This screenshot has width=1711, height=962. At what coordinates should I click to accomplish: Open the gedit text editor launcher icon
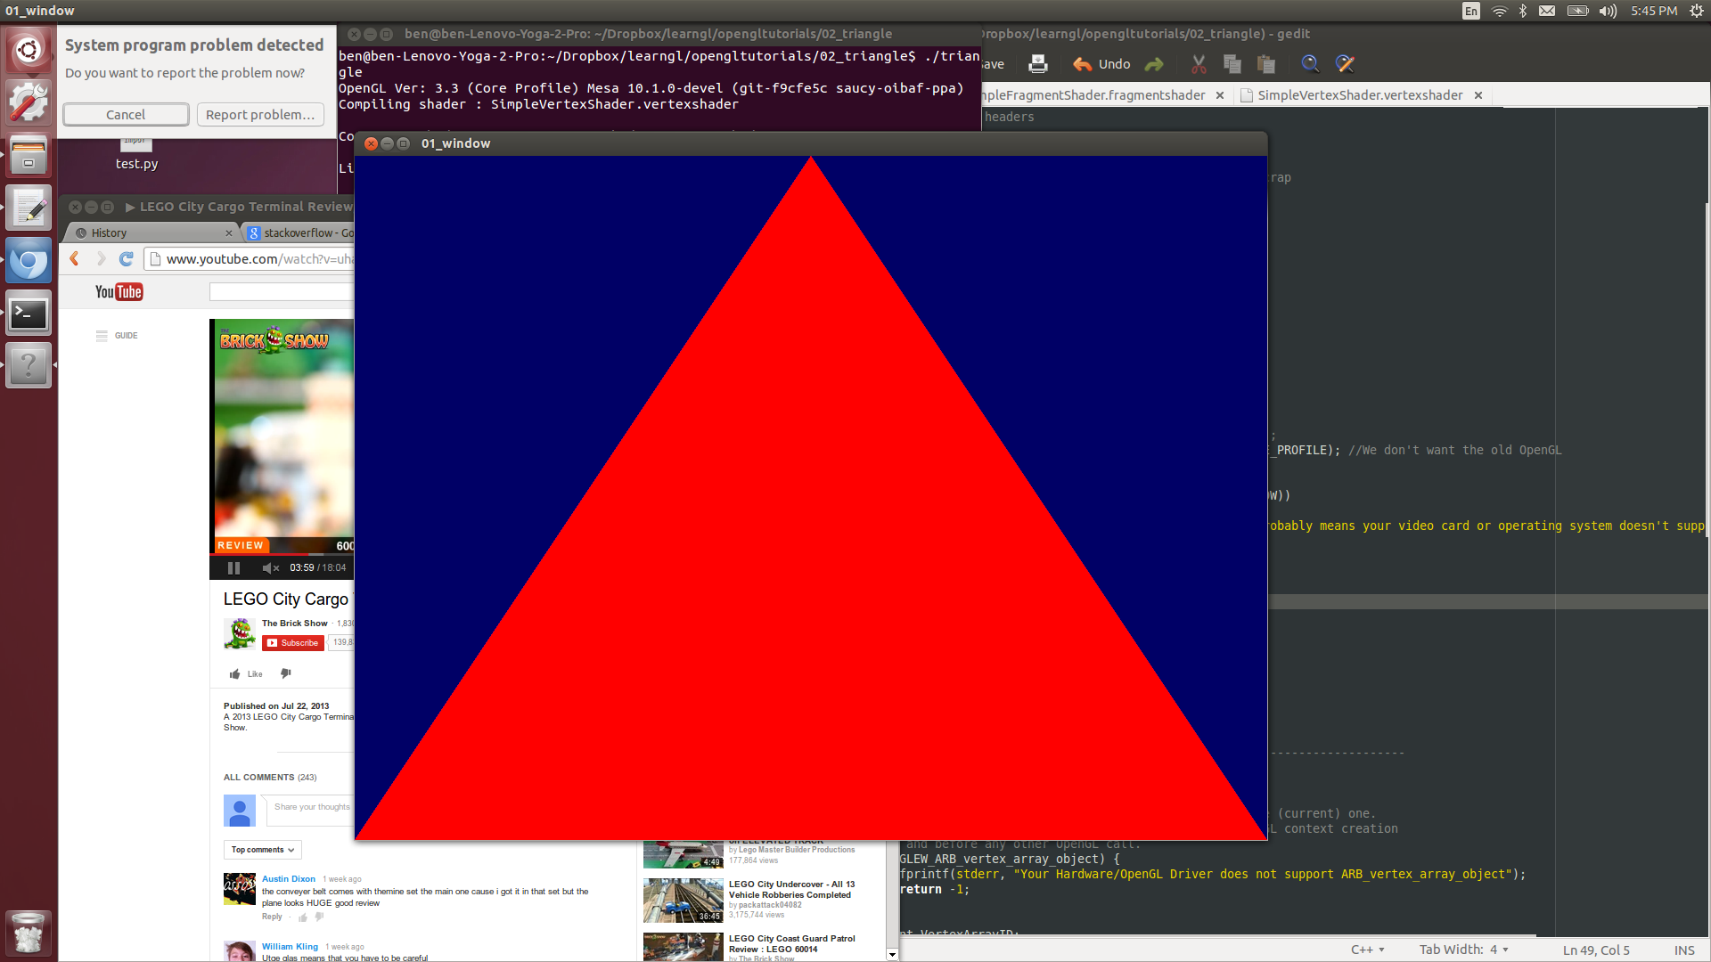coord(29,208)
